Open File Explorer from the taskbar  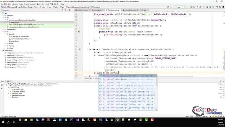pyautogui.click(x=26, y=120)
